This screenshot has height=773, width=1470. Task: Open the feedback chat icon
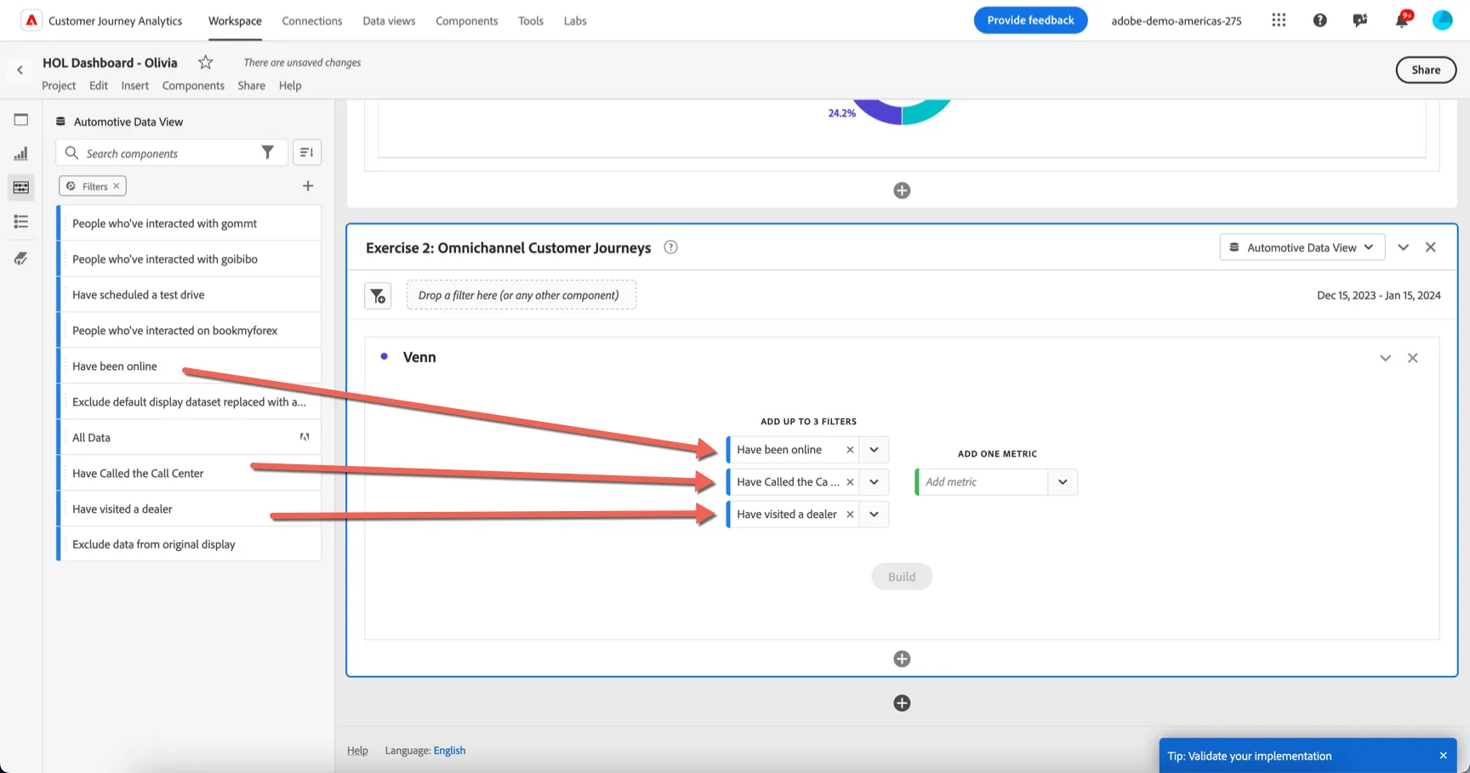click(1360, 20)
